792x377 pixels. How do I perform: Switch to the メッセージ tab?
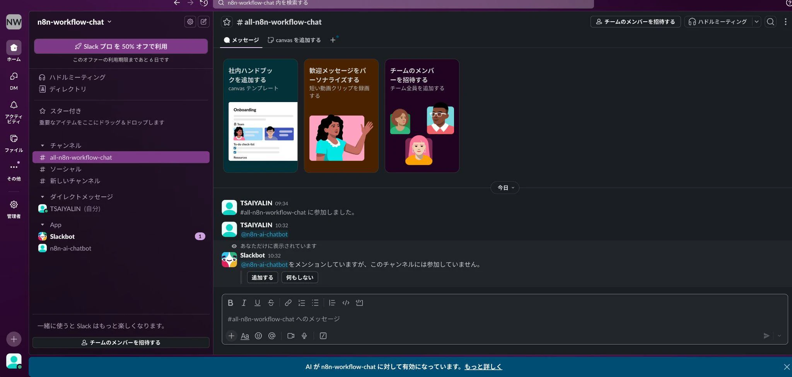(241, 40)
